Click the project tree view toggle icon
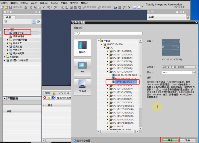 click(34, 22)
